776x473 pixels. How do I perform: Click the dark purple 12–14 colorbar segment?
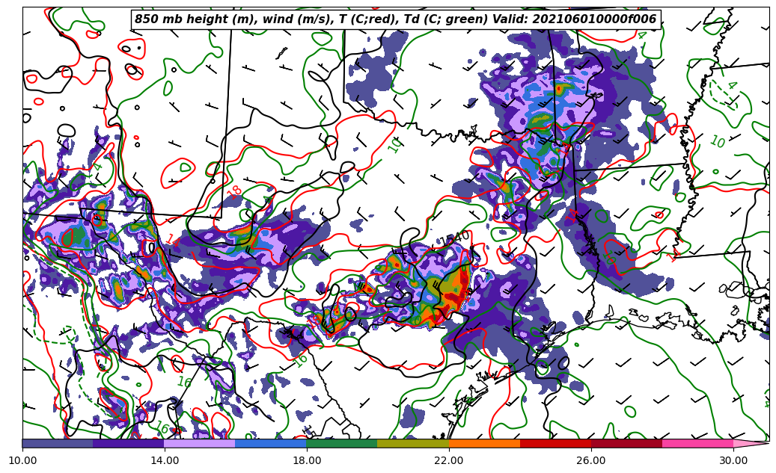tap(129, 443)
